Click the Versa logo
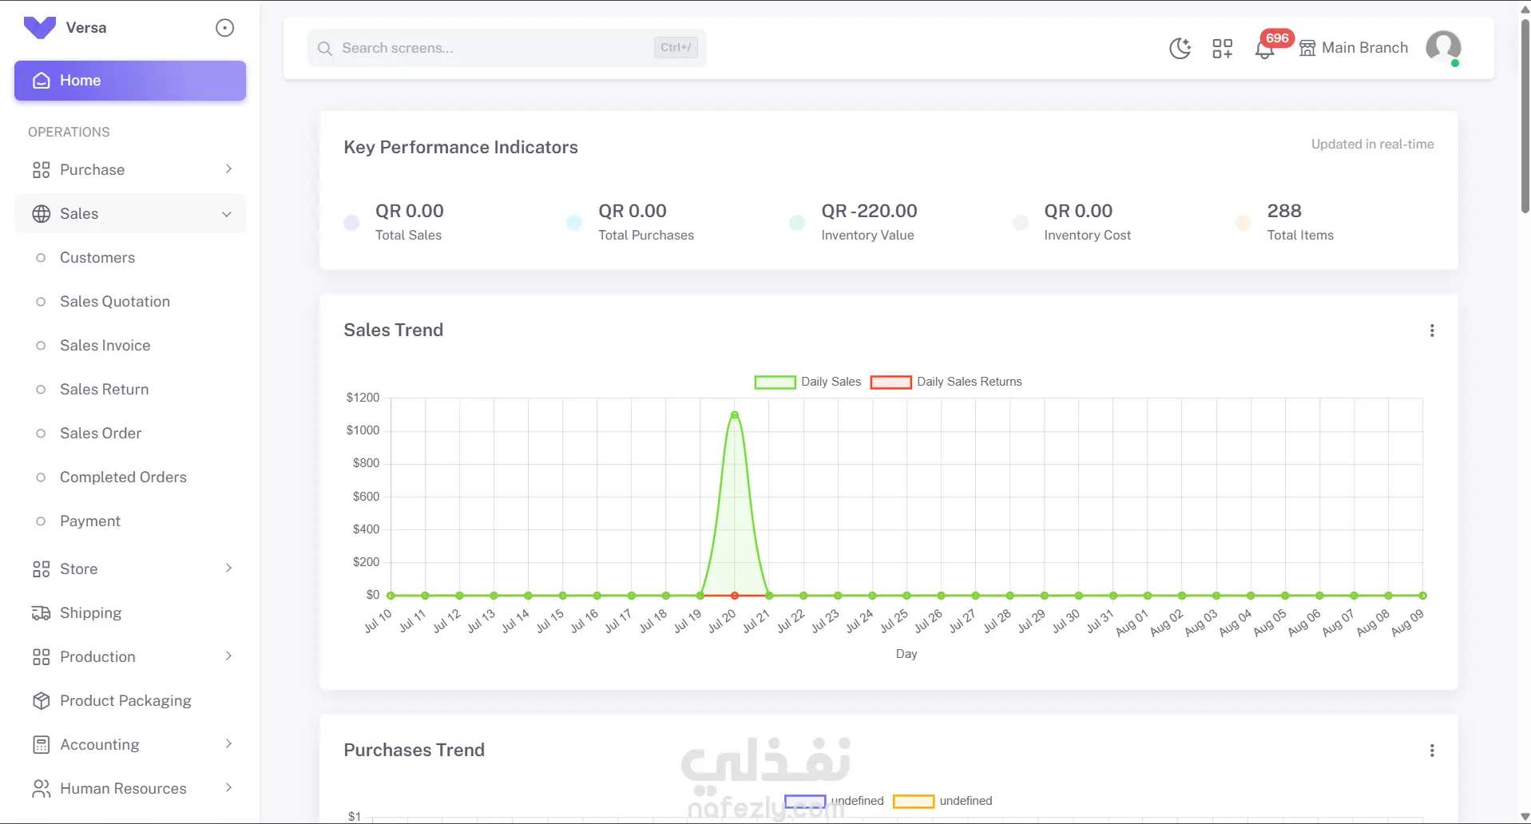The image size is (1531, 824). (x=40, y=28)
